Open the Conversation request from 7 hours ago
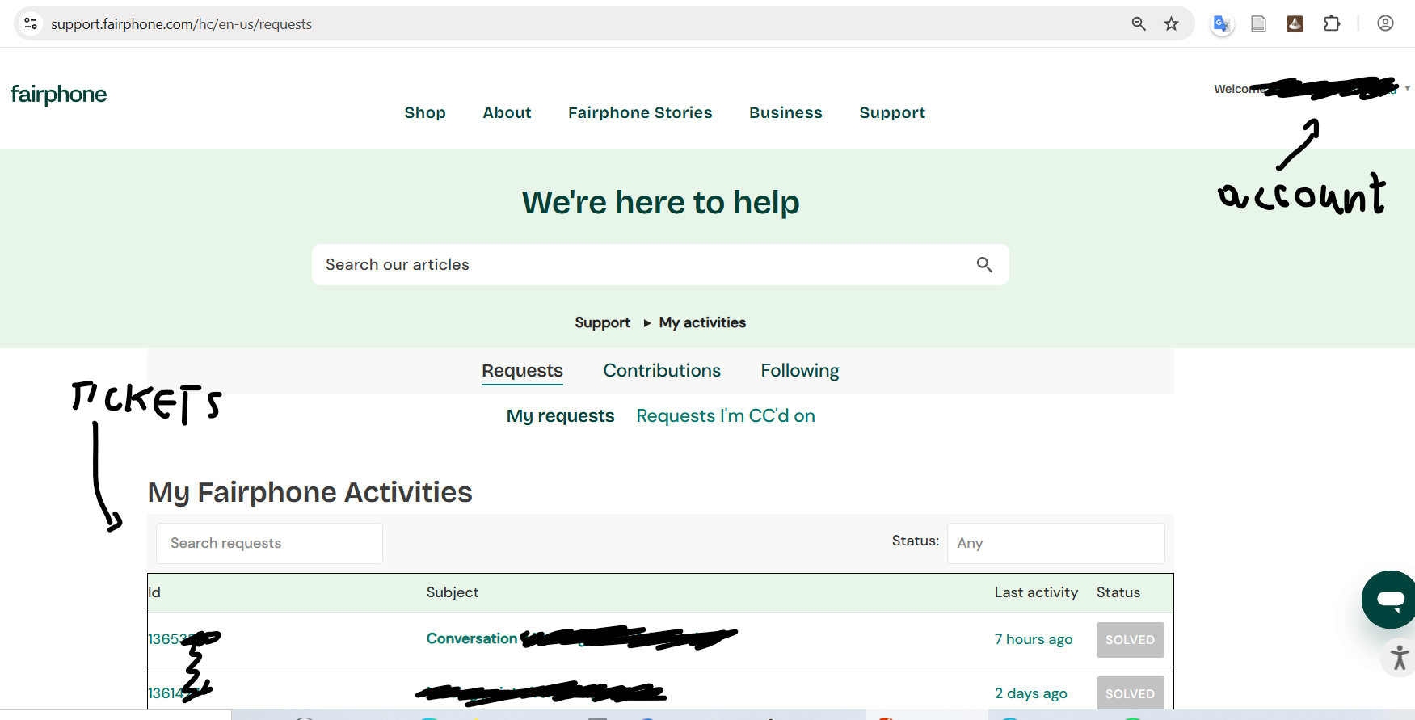 [472, 639]
